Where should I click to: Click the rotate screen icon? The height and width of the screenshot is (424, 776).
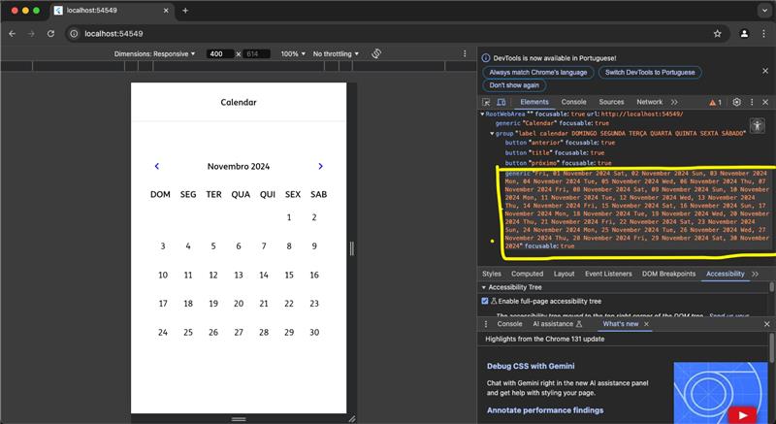(377, 53)
